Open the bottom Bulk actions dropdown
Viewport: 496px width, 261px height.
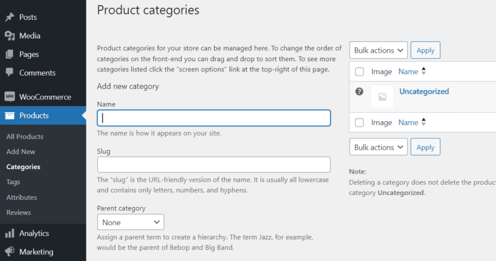click(x=378, y=147)
